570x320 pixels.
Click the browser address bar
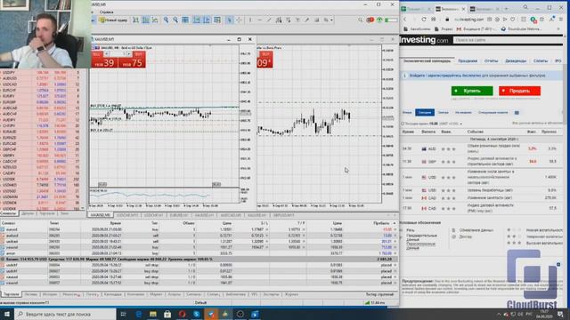tap(469, 20)
